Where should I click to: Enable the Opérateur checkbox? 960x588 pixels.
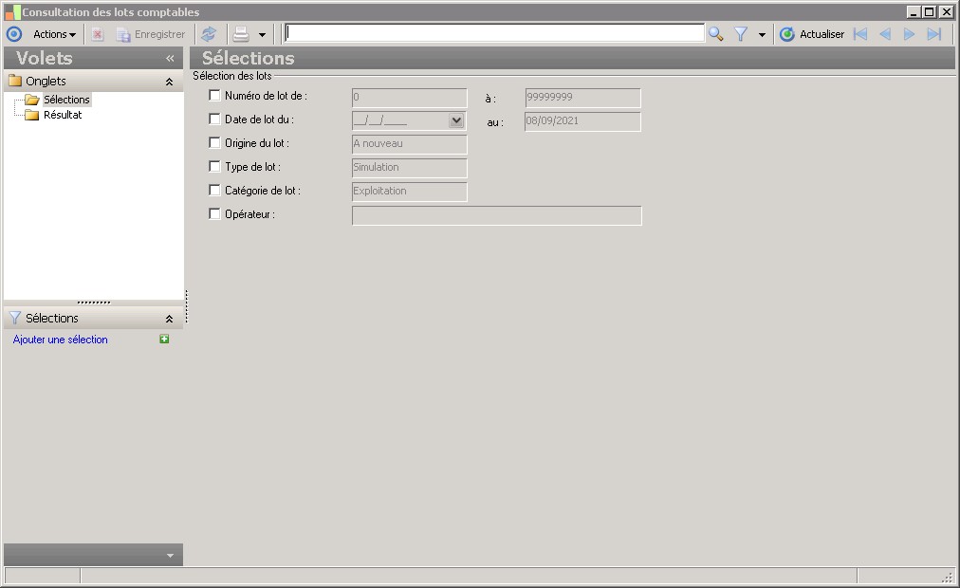[x=214, y=214]
